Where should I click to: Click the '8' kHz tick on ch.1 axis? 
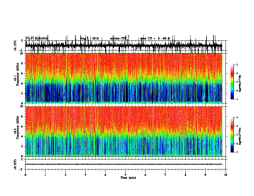[x=22, y=63]
